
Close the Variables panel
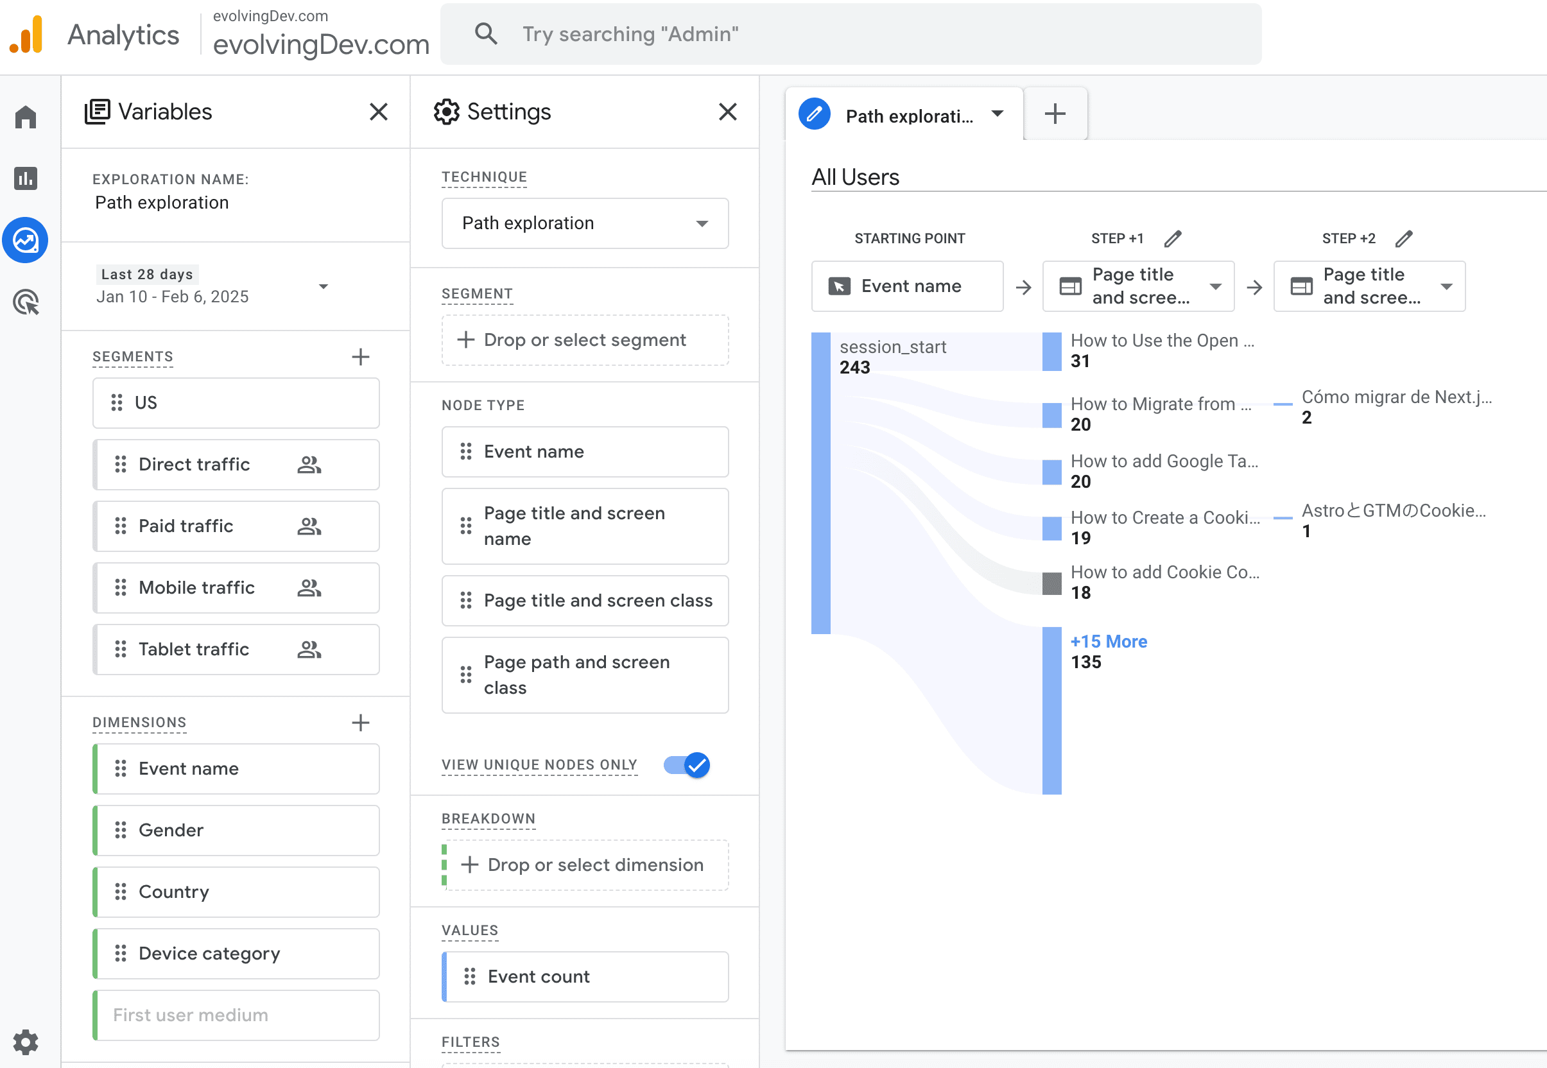coord(379,112)
